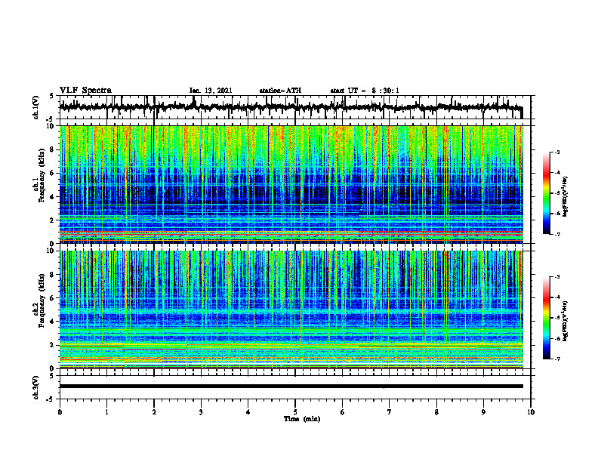Click time axis tick label "3"
This screenshot has height=462, width=598.
point(201,412)
